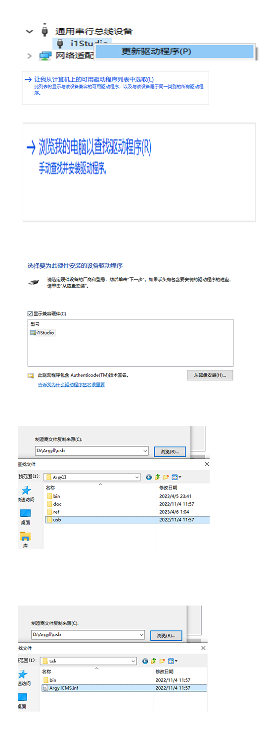Click the USB plug icon beside 通用串行总线设备
Image resolution: width=267 pixels, height=729 pixels.
tap(45, 30)
